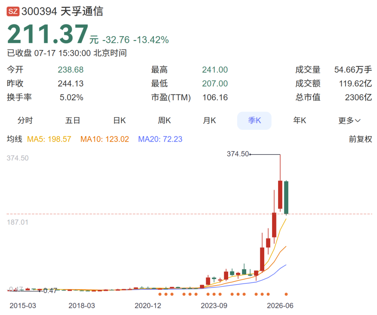
Task: Click the stock name 300394 天孚通信
Action: [62, 11]
